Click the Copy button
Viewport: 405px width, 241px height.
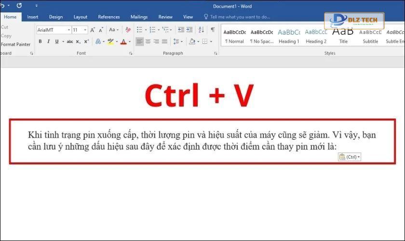pyautogui.click(x=6, y=36)
